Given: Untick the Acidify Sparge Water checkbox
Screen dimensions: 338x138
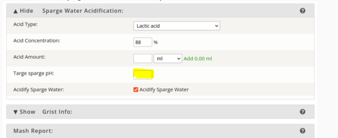Looking at the screenshot, I should click(136, 90).
